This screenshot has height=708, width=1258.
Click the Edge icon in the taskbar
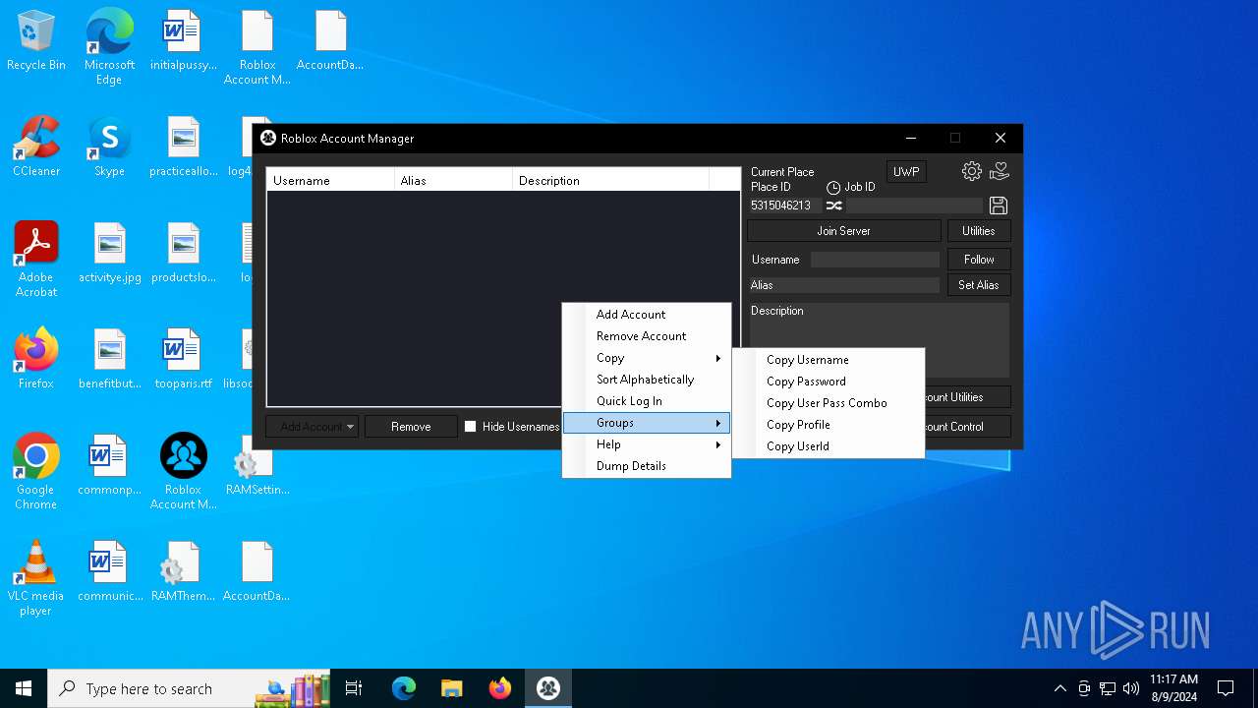coord(404,688)
